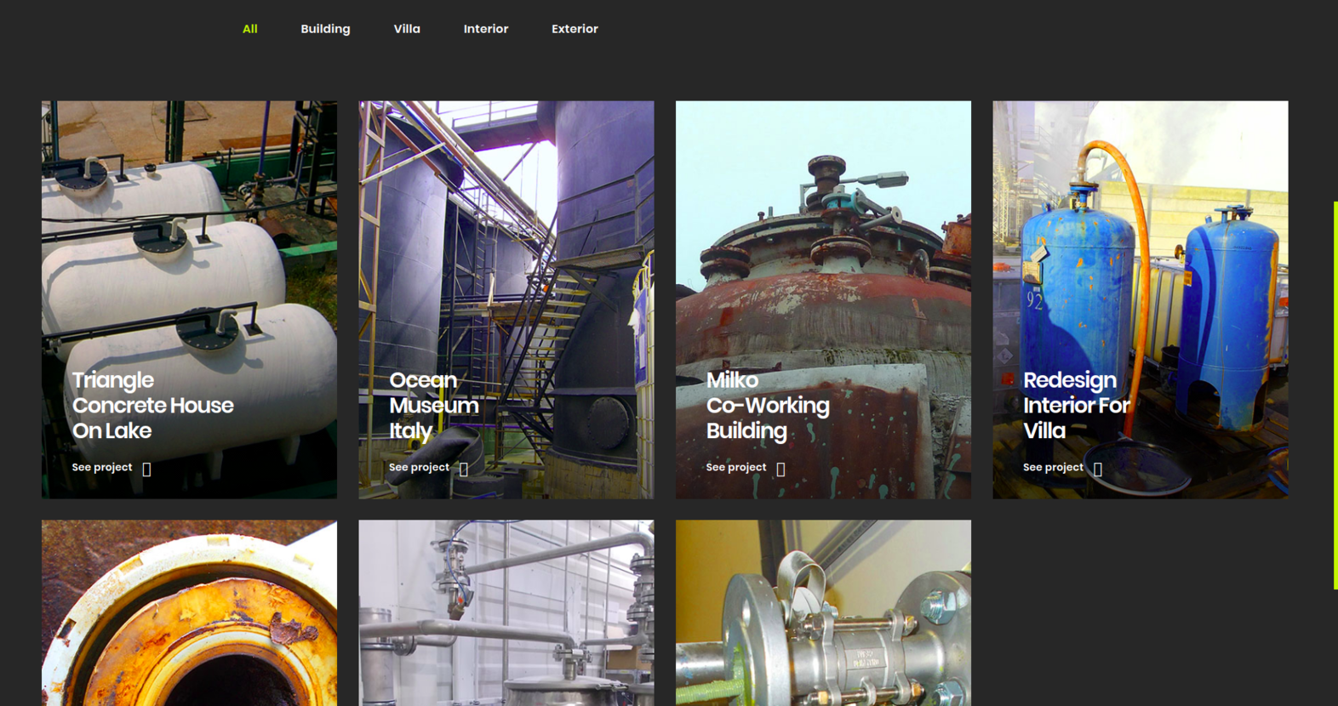
Task: Click arrow icon beside Milko See project
Action: tap(780, 470)
